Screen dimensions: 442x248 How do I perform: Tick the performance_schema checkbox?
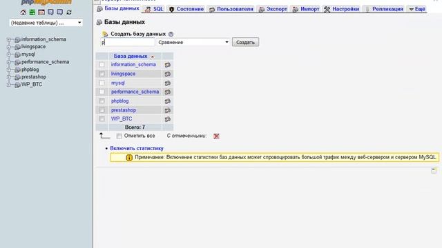click(x=102, y=92)
